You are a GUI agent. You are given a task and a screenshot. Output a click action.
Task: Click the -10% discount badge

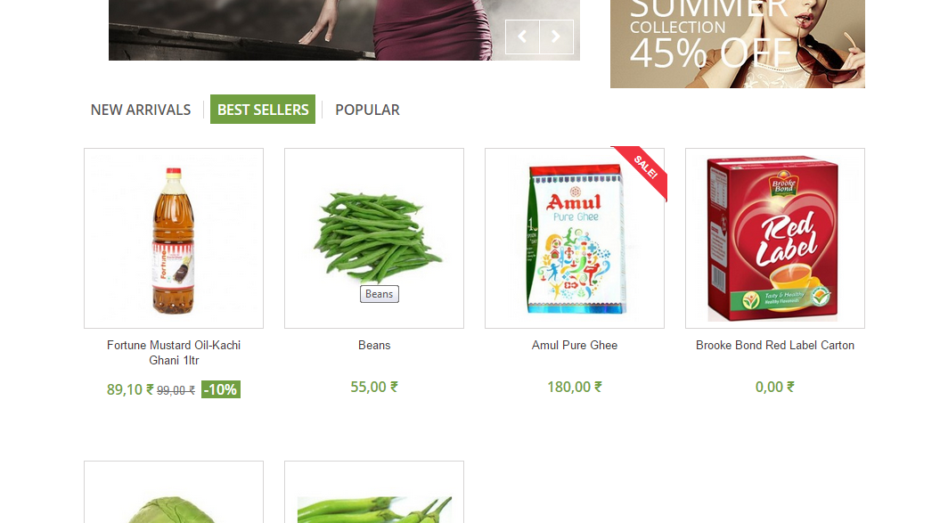(x=221, y=389)
